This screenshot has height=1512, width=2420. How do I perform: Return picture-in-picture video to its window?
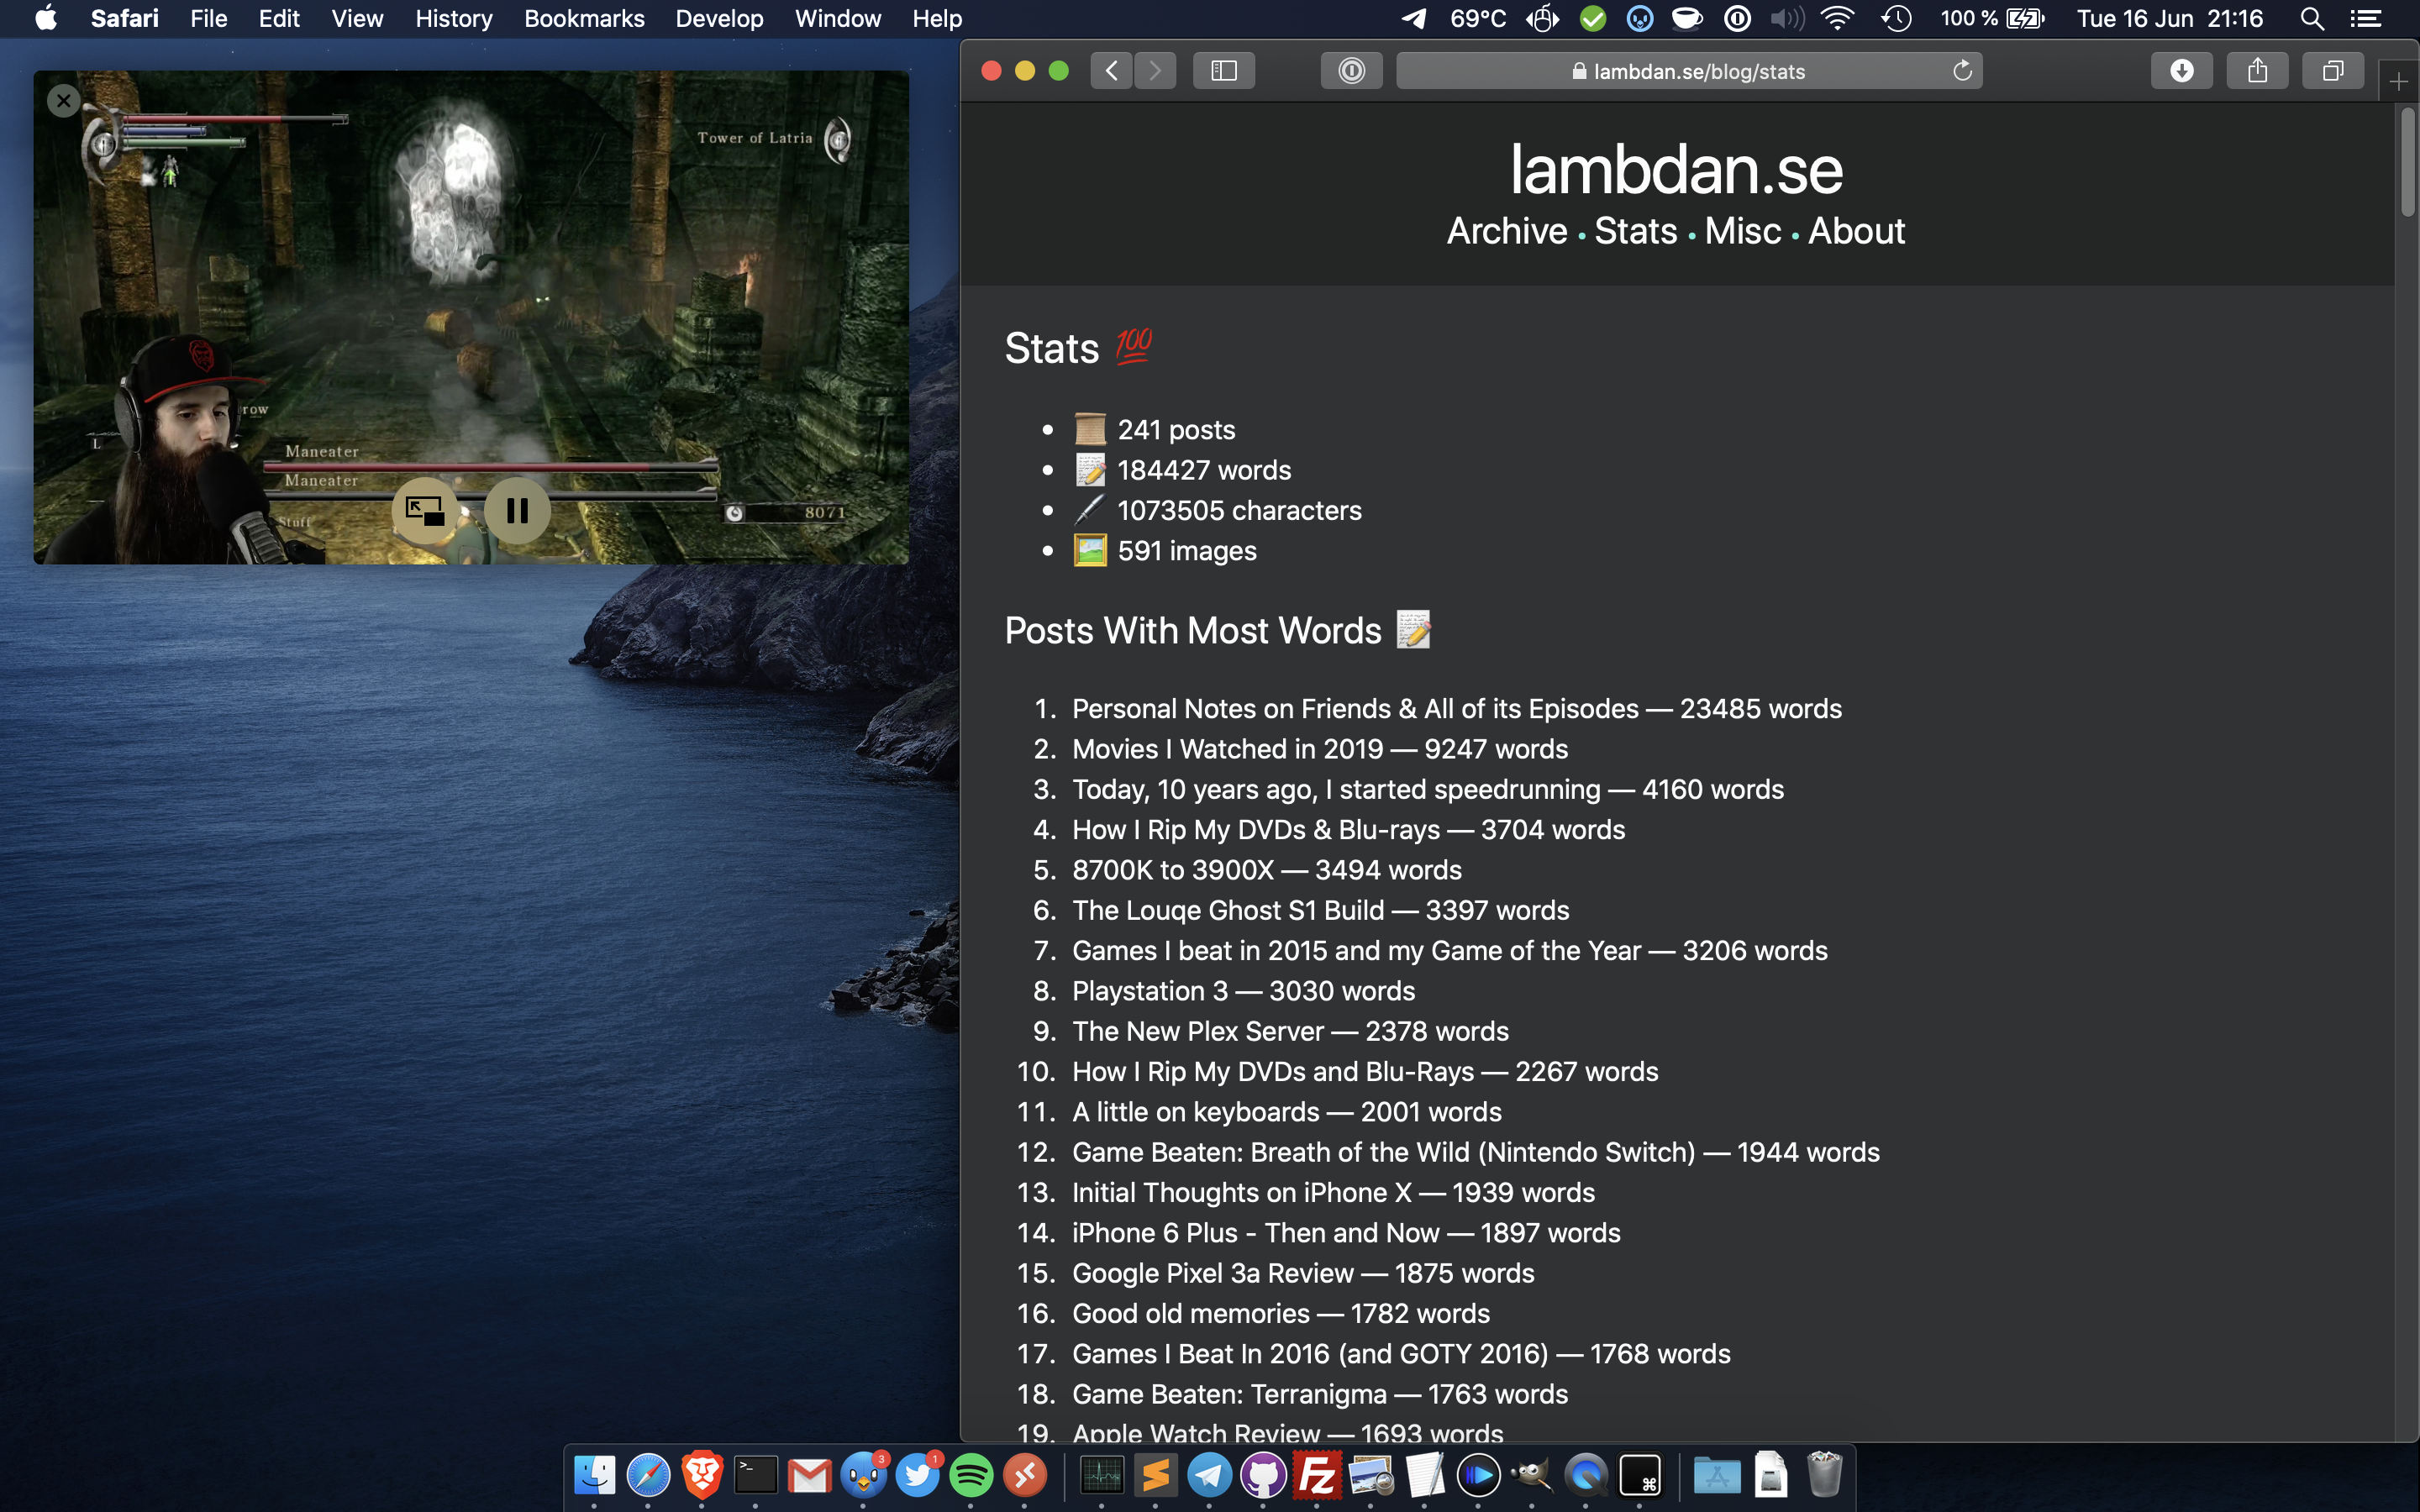coord(425,511)
